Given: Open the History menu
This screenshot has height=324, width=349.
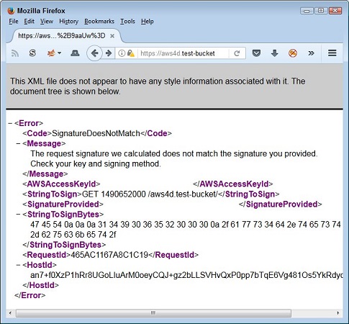Looking at the screenshot, I should coord(69,22).
